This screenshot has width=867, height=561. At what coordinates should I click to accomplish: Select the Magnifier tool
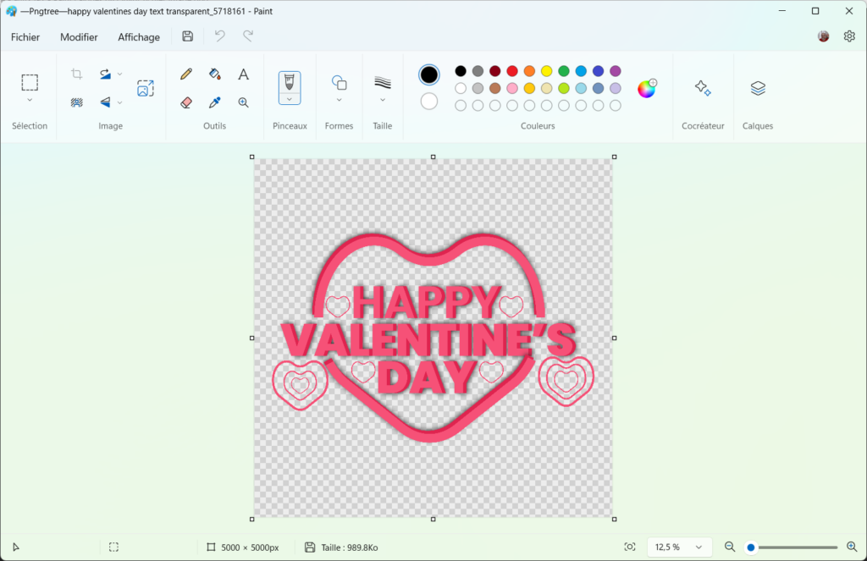click(243, 102)
